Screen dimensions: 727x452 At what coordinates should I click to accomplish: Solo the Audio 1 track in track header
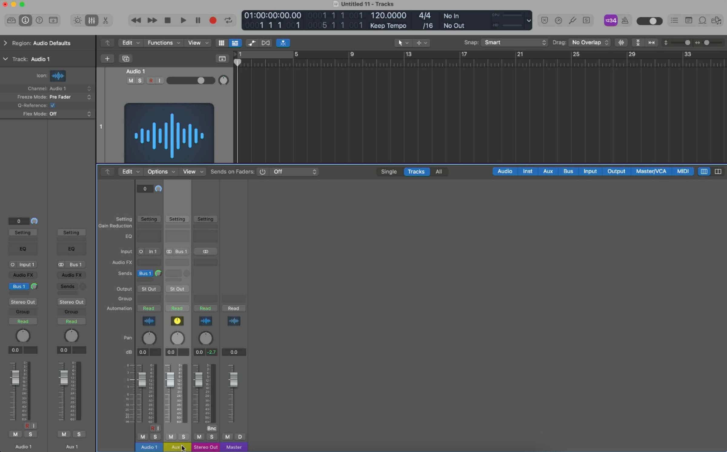point(140,81)
